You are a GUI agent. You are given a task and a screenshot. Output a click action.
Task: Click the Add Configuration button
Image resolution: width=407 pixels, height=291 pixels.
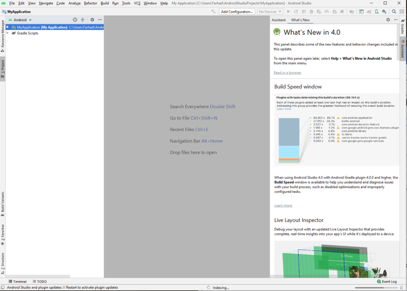(237, 12)
